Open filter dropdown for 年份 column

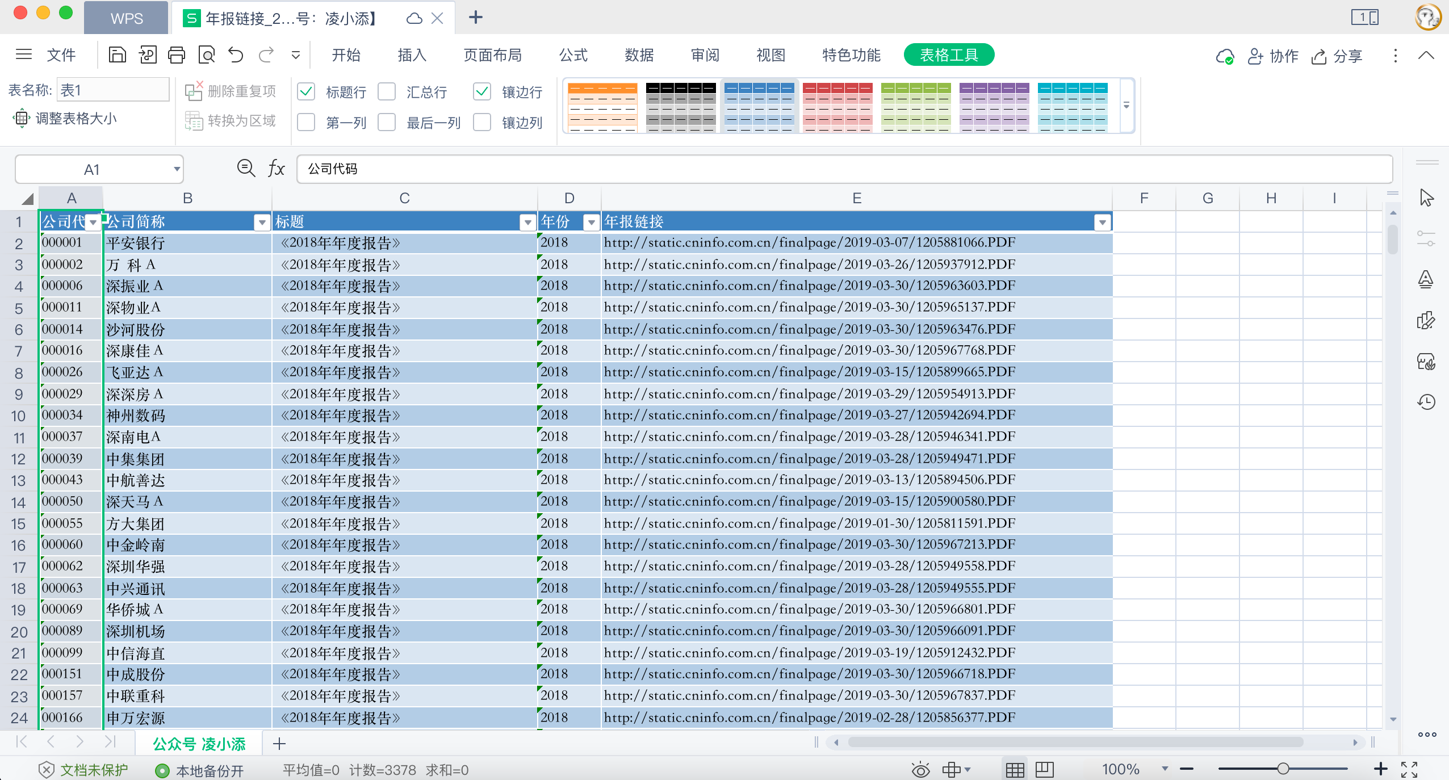tap(591, 223)
